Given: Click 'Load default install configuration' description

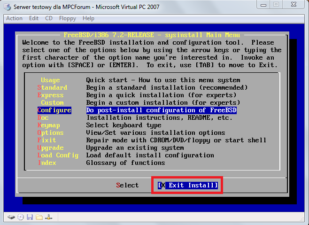Looking at the screenshot, I should (150, 155).
